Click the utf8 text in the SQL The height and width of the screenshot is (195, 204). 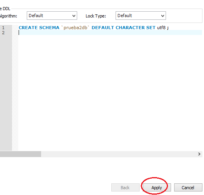pyautogui.click(x=161, y=28)
